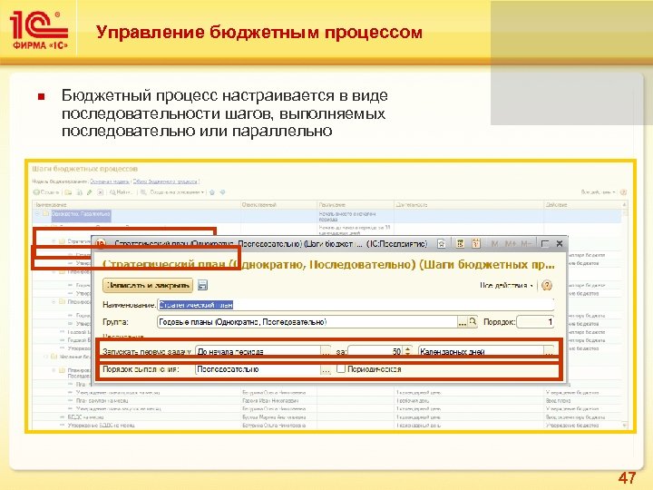Open the dialog's Все действия dropdown menu
The height and width of the screenshot is (490, 653).
tap(506, 286)
